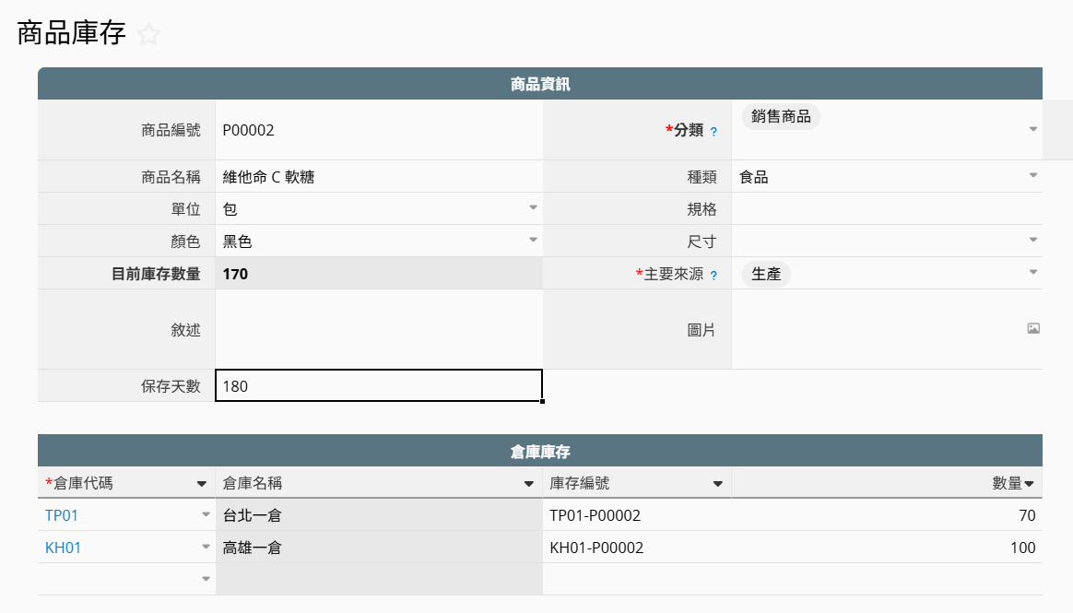Expand the 分類 dropdown
Screen dimensions: 1073x613
click(x=1033, y=129)
